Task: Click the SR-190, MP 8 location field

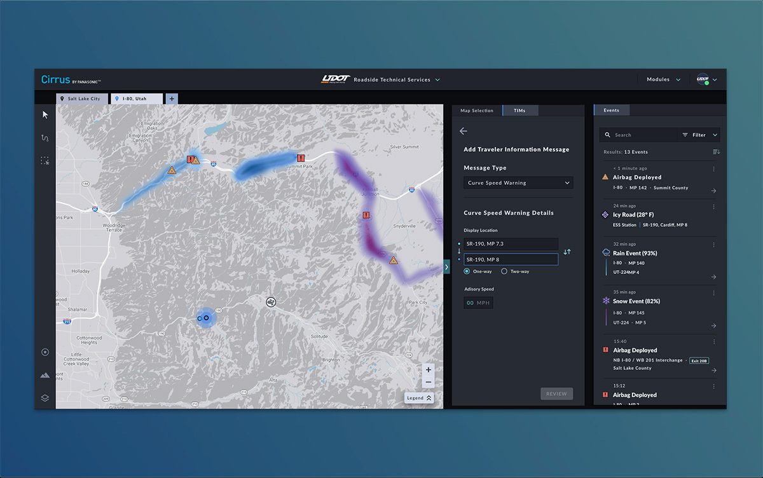Action: point(511,259)
